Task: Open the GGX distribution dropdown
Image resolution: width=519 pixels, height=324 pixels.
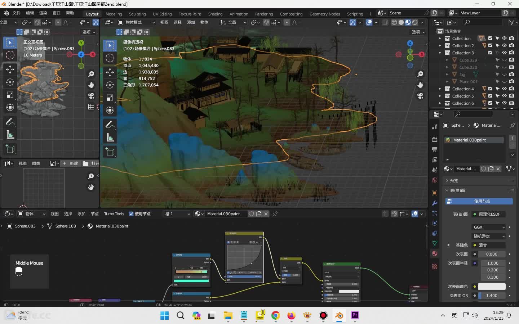Action: coord(489,227)
